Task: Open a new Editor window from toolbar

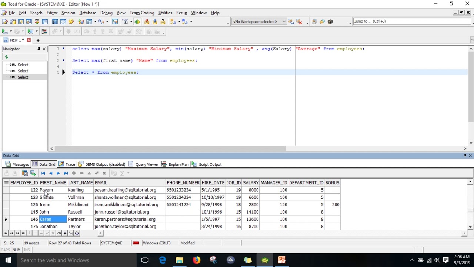Action: tap(4, 22)
